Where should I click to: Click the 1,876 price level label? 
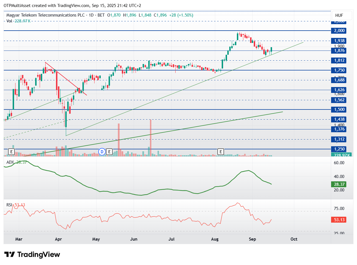338,51
